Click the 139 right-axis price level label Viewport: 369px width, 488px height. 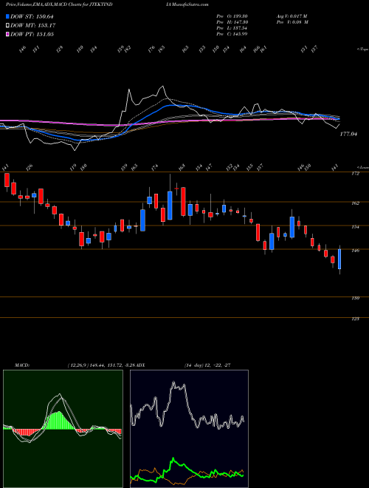(356, 298)
